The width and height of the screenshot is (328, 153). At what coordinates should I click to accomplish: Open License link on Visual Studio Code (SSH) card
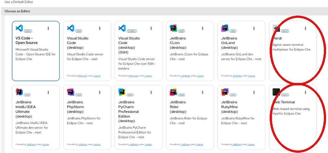[x=148, y=76]
